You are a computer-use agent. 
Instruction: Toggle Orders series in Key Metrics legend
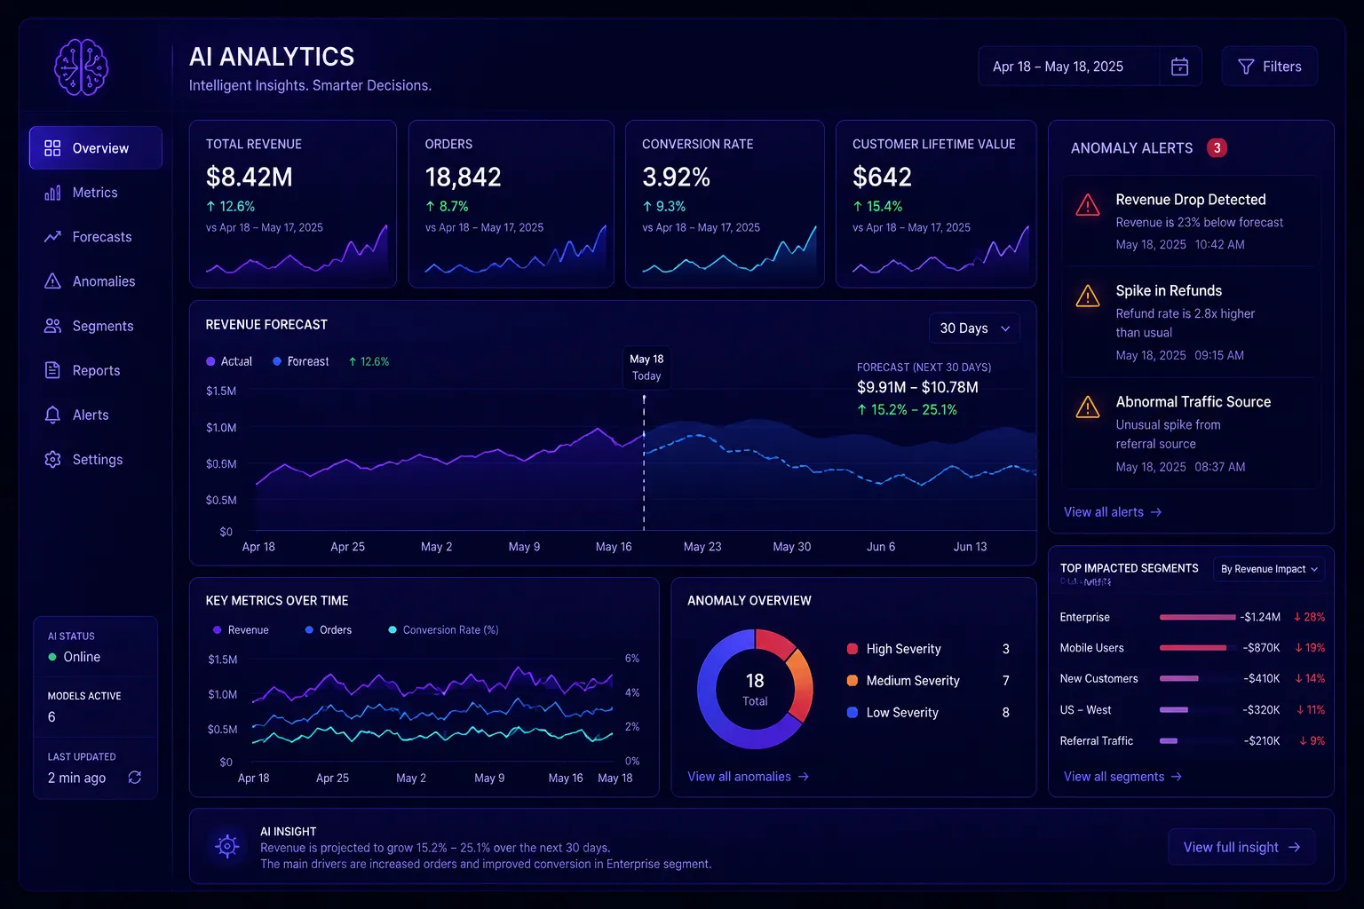click(329, 630)
